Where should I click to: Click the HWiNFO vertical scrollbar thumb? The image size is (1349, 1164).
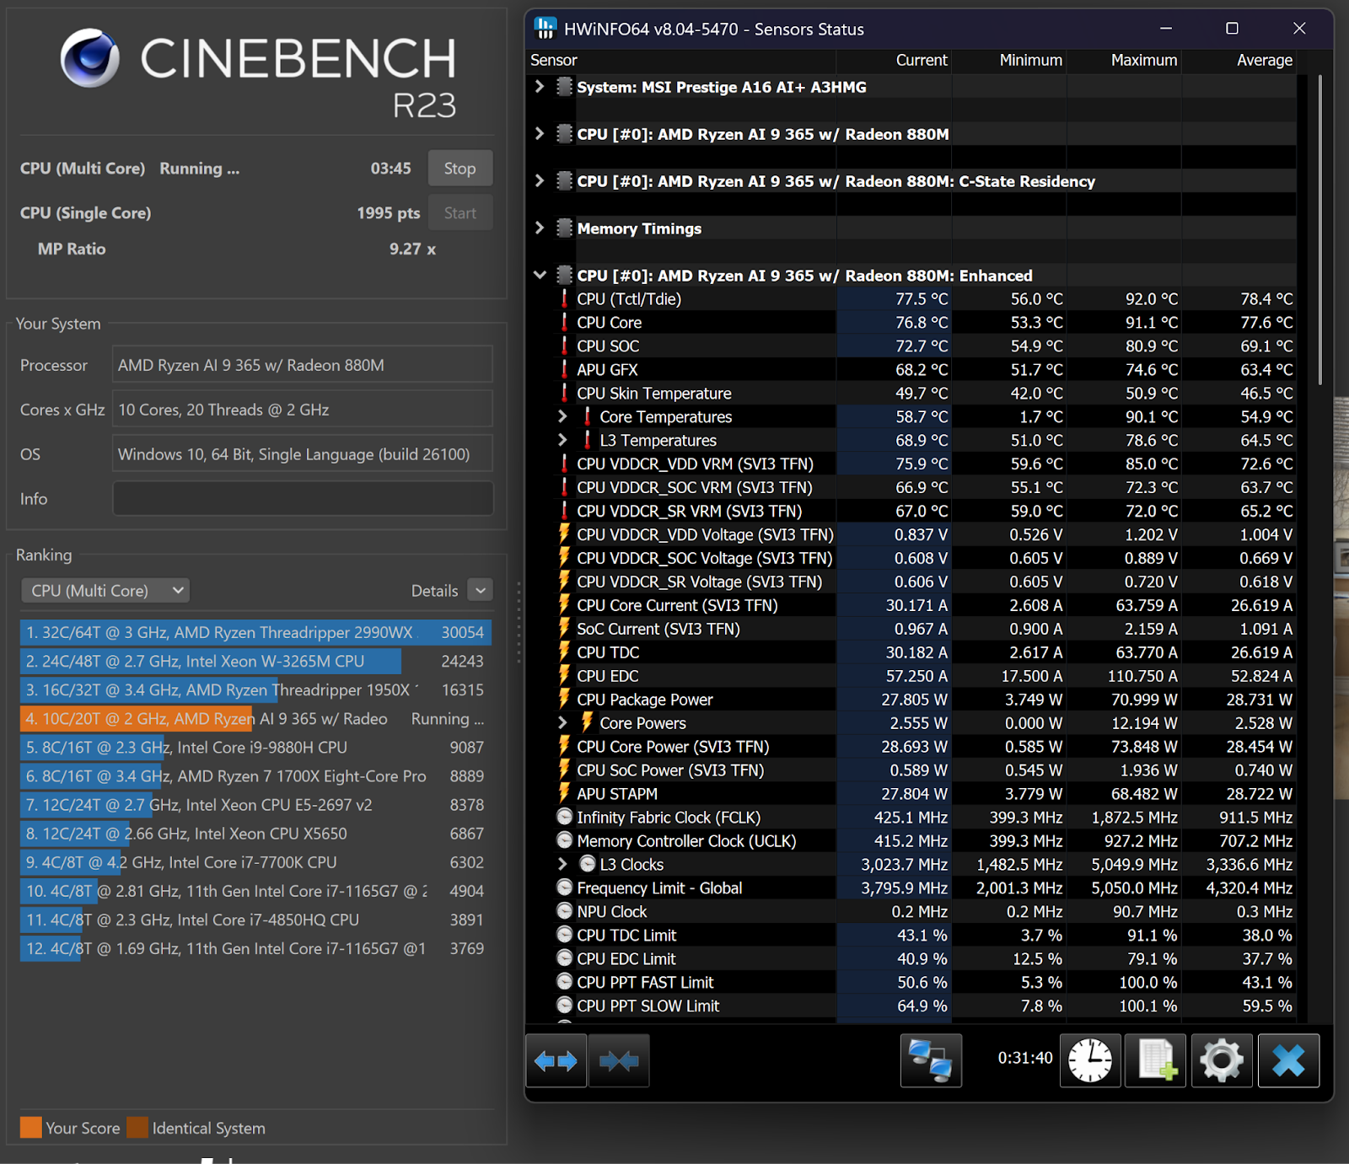[1319, 231]
